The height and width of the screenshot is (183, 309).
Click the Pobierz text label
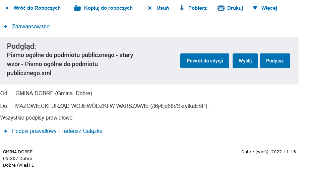tap(197, 8)
